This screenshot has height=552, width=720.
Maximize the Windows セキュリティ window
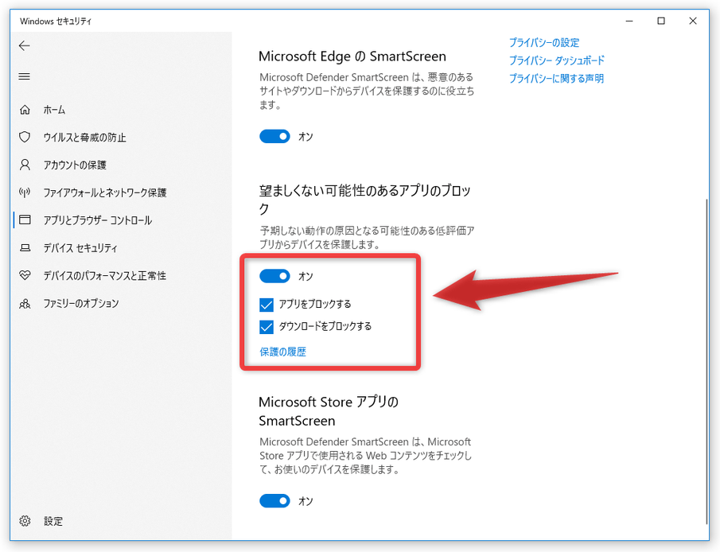[661, 21]
